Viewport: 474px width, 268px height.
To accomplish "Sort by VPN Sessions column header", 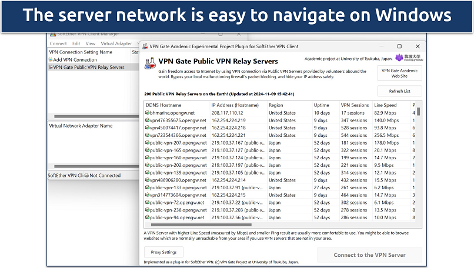I will (x=355, y=105).
